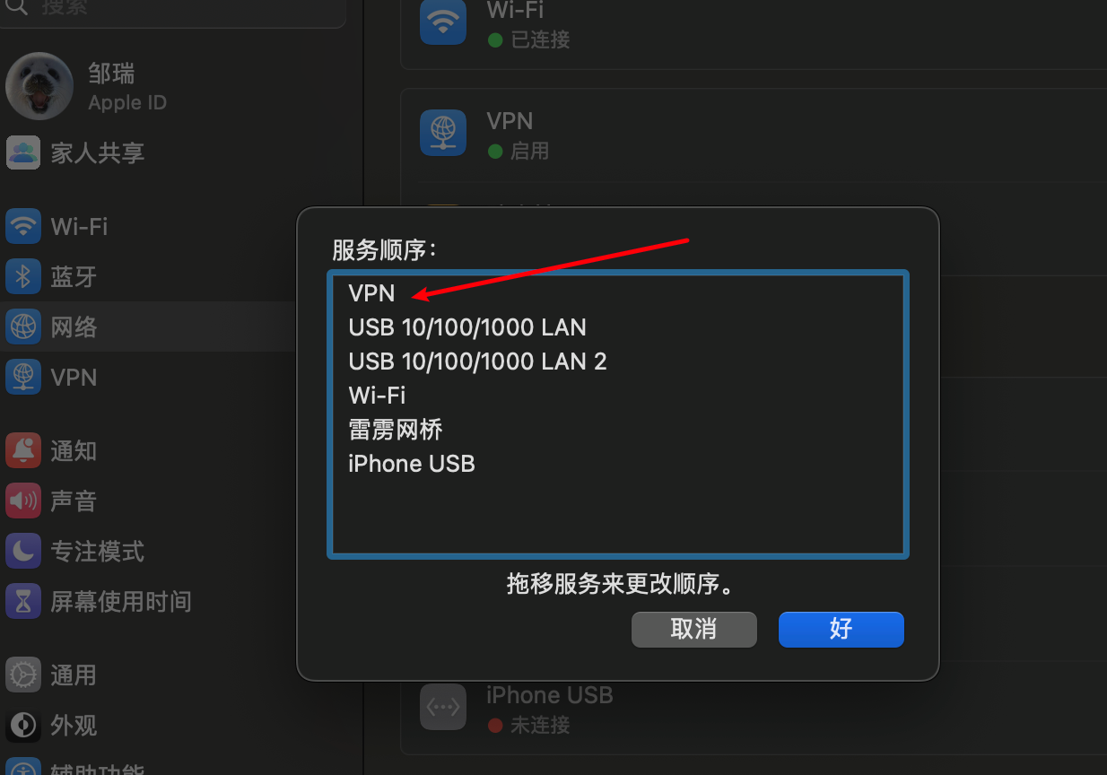Select the Focus mode (专注模式) moon icon

tap(23, 552)
